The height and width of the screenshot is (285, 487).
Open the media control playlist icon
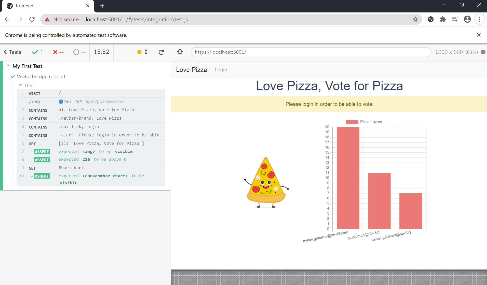(x=455, y=19)
